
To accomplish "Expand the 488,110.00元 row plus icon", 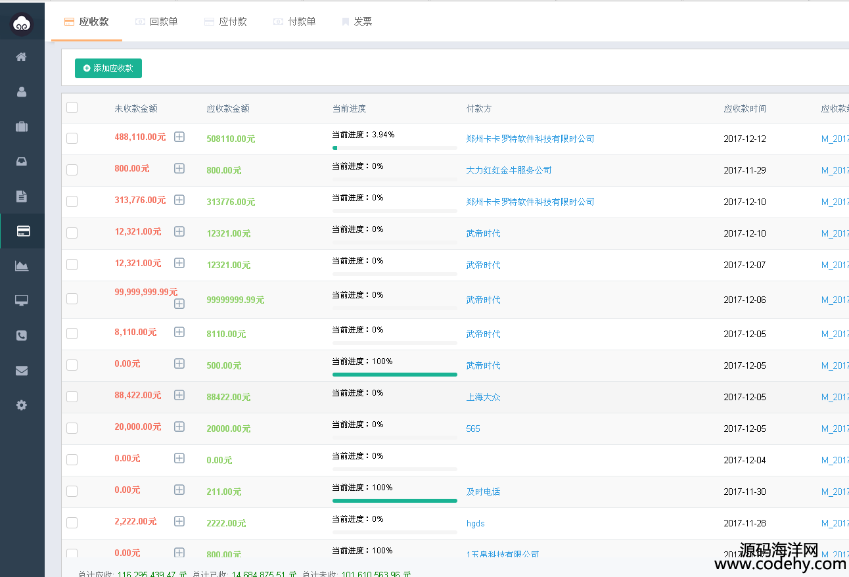I will [179, 137].
